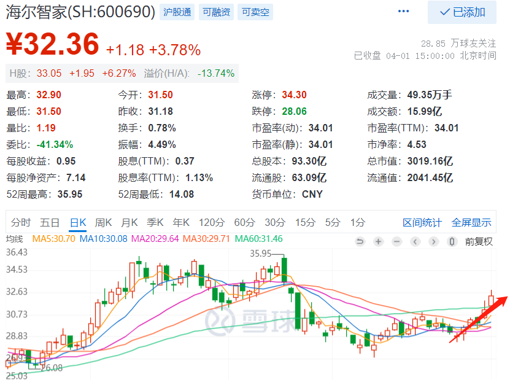
Task: Click the stock title 海尔智家(SH:600690)
Action: 80,12
